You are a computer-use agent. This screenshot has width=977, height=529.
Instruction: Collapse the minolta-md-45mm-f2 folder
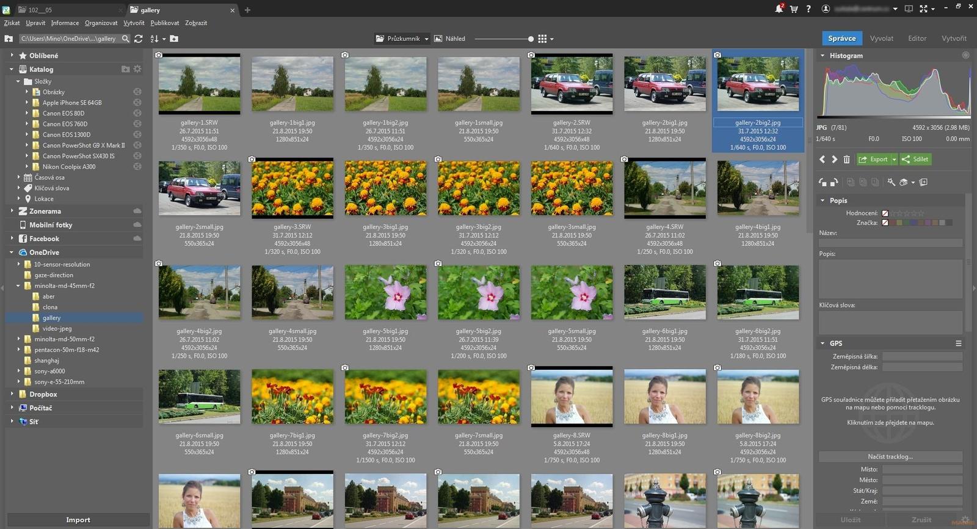pos(19,286)
